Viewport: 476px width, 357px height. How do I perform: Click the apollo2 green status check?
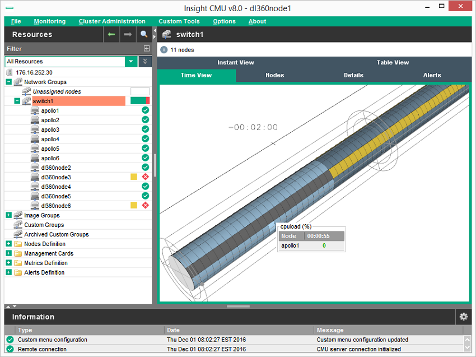(x=146, y=120)
